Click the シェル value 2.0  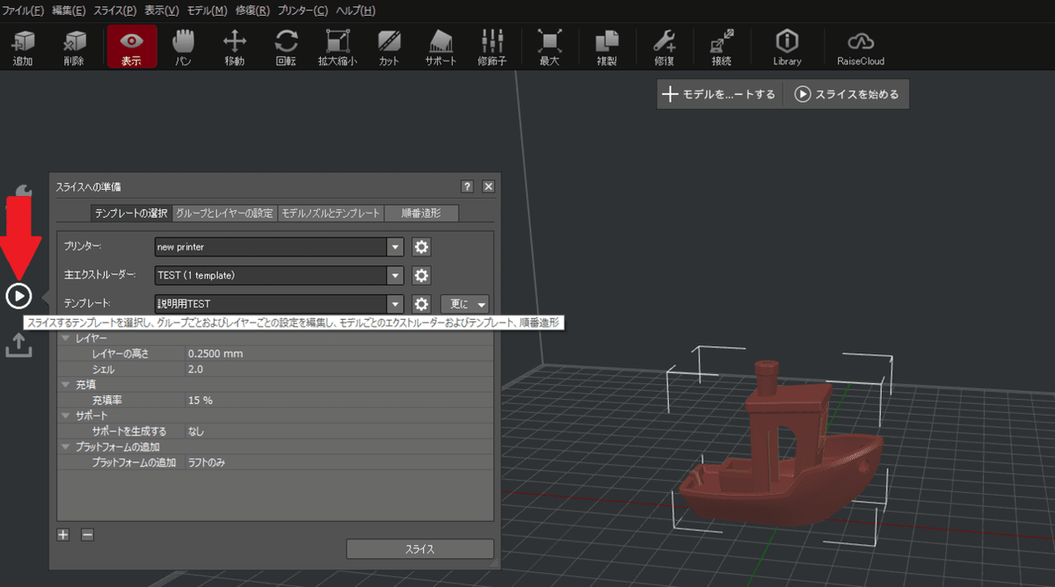click(x=196, y=370)
